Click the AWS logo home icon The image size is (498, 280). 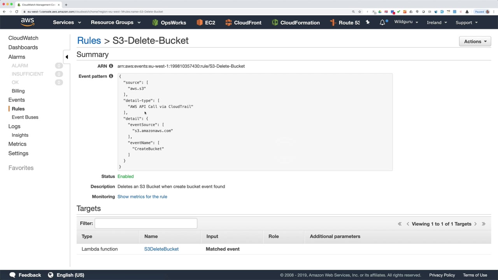coord(28,22)
